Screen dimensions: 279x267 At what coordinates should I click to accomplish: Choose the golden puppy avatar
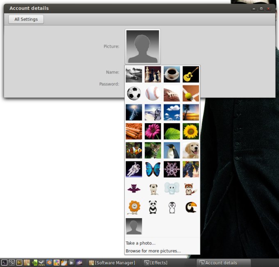click(191, 150)
